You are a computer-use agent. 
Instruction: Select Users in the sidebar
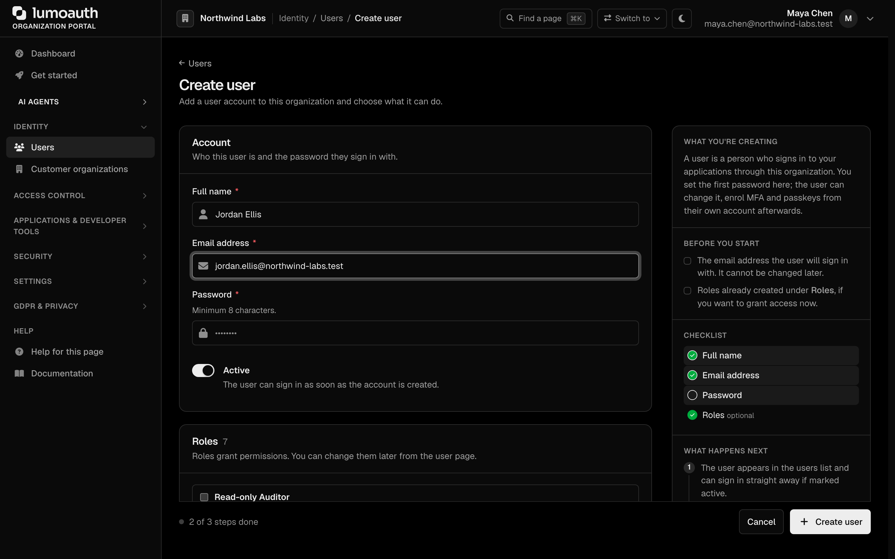[80, 147]
